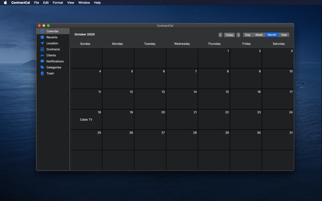The height and width of the screenshot is (201, 322).
Task: Select October 2 day cell
Action: [x=246, y=58]
